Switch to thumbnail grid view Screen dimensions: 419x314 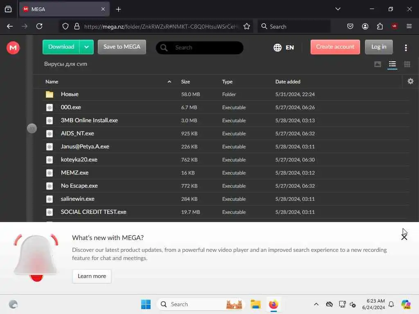pos(407,64)
